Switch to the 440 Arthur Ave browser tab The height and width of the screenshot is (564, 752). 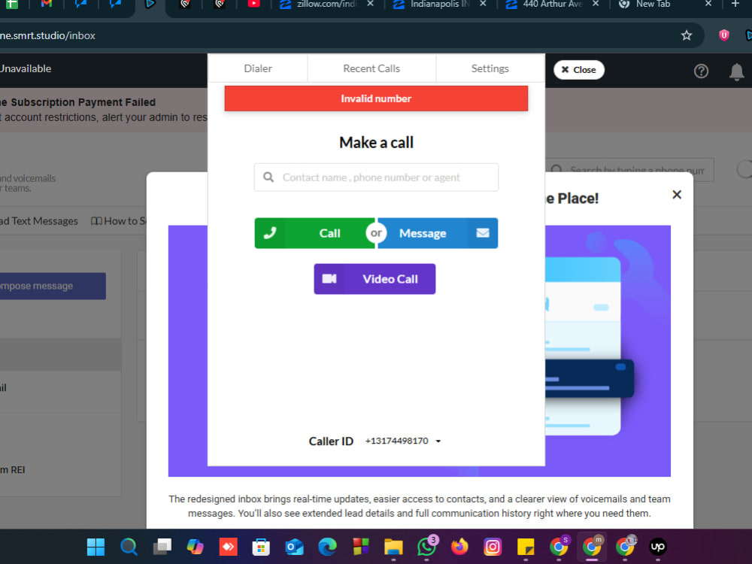551,5
